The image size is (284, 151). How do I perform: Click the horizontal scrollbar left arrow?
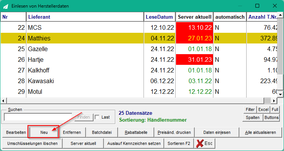(x=3, y=101)
